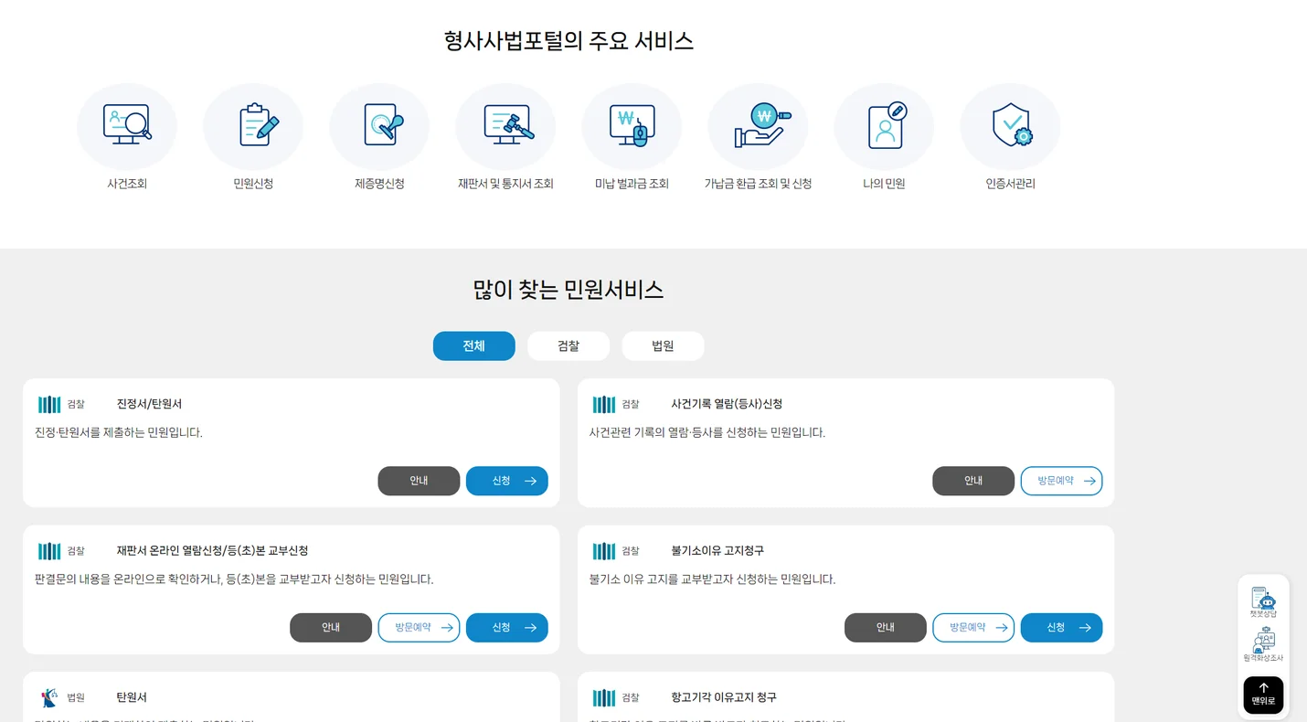
Task: Click 방문예약 on 재판서 온라인 열람신청 card
Action: click(419, 628)
